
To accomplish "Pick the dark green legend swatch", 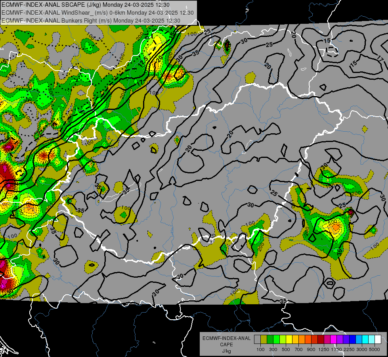I will coord(270,340).
